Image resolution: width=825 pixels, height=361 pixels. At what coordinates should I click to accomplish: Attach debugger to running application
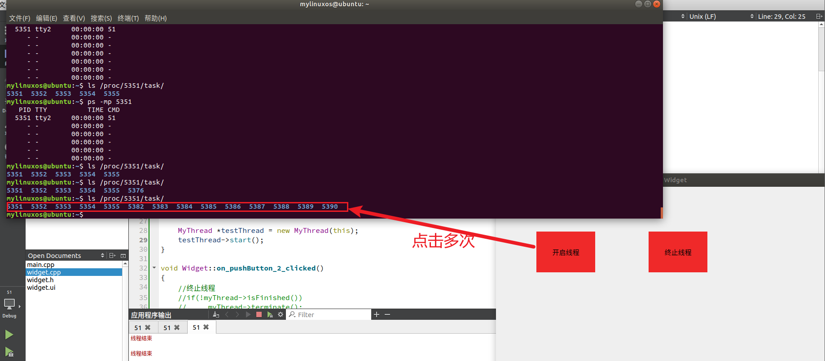click(270, 314)
